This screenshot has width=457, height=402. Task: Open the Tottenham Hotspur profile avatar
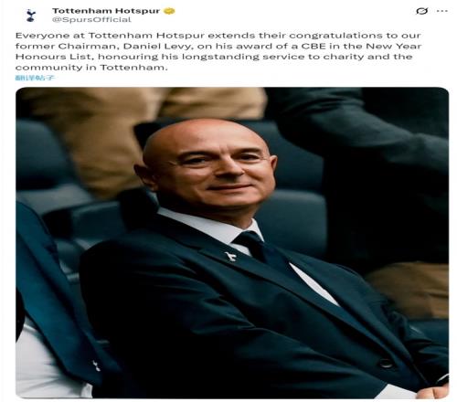[x=30, y=16]
